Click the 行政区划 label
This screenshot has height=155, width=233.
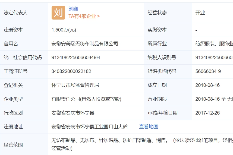tap(13, 113)
